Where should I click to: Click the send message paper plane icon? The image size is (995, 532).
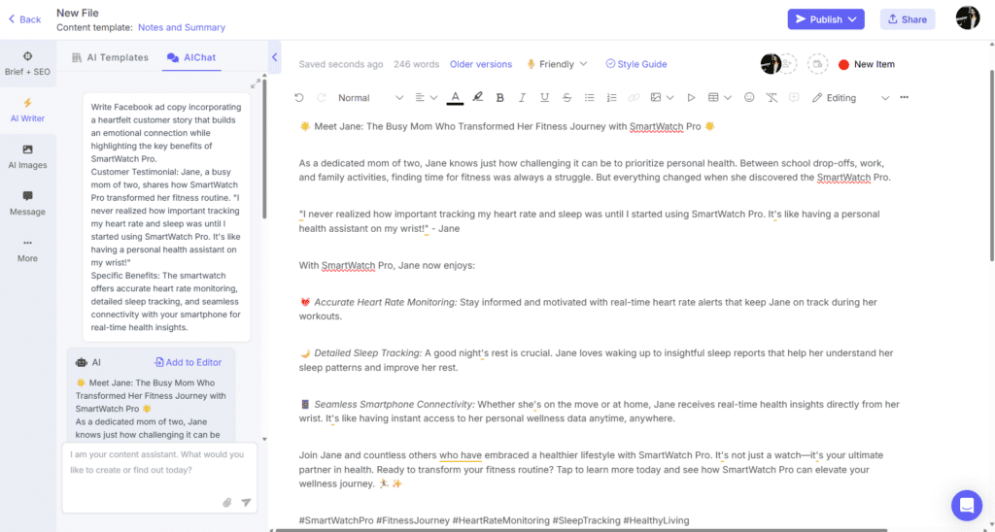click(x=246, y=502)
